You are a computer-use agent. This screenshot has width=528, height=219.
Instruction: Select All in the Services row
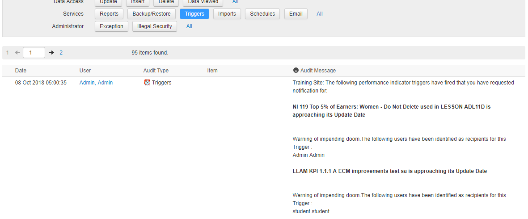click(320, 14)
